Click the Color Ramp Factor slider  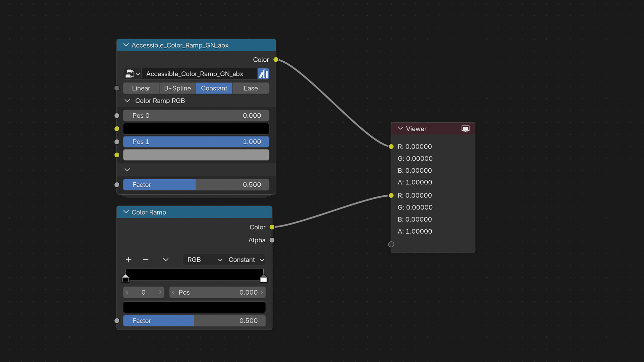coord(194,321)
